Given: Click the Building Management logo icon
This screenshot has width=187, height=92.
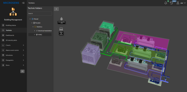Looking at the screenshot, I should pyautogui.click(x=13, y=12).
